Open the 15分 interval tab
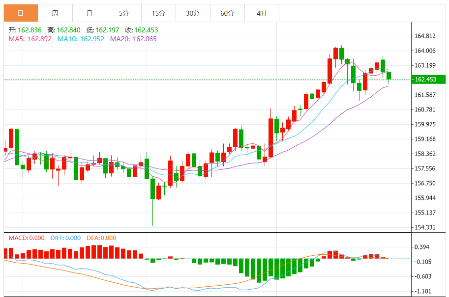Screen dimensions: 449x297 [158, 13]
